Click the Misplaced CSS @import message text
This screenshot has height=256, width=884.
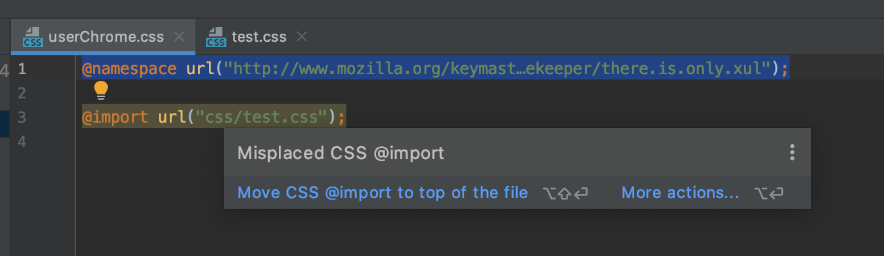pyautogui.click(x=341, y=153)
